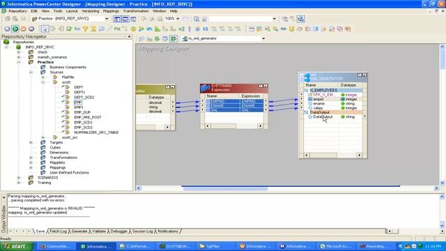This screenshot has width=446, height=251.
Task: Expand the SCENARIOS folder
Action: pos(19,178)
